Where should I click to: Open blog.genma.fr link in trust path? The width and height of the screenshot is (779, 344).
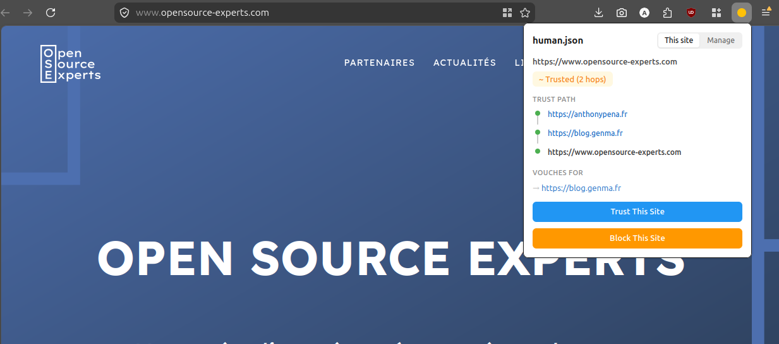tap(585, 133)
